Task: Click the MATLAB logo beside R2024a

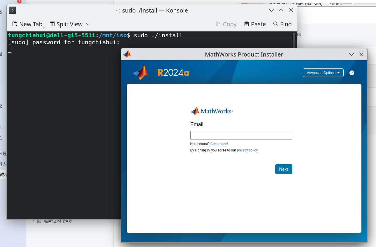Action: click(x=141, y=73)
